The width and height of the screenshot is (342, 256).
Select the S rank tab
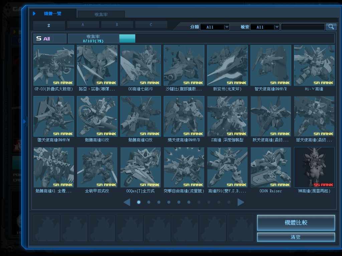[49, 25]
